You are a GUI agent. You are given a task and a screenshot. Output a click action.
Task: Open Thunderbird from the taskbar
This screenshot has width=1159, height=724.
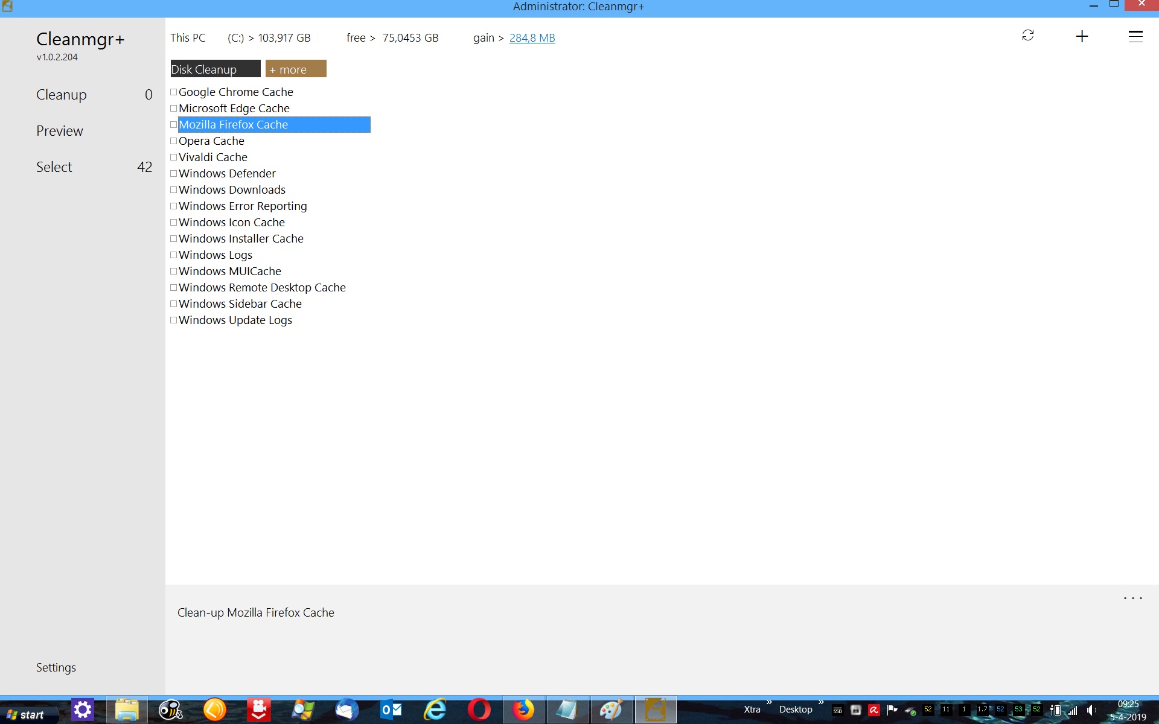(347, 710)
